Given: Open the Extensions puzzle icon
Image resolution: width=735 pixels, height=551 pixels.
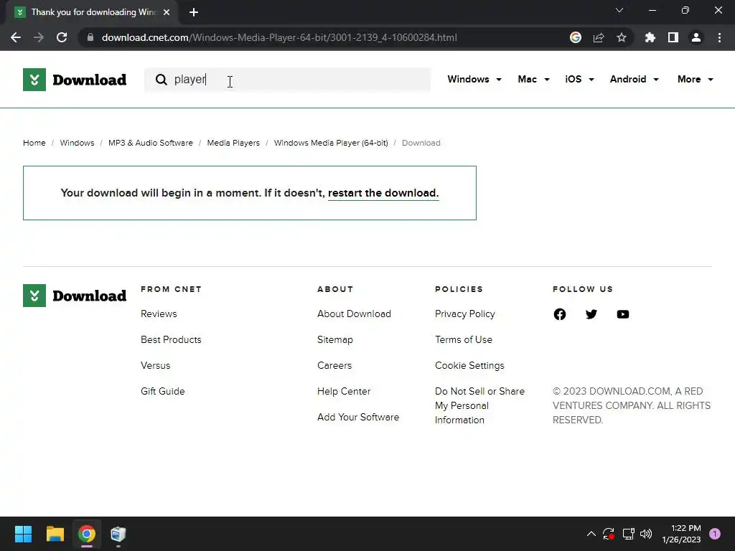Looking at the screenshot, I should (x=650, y=37).
